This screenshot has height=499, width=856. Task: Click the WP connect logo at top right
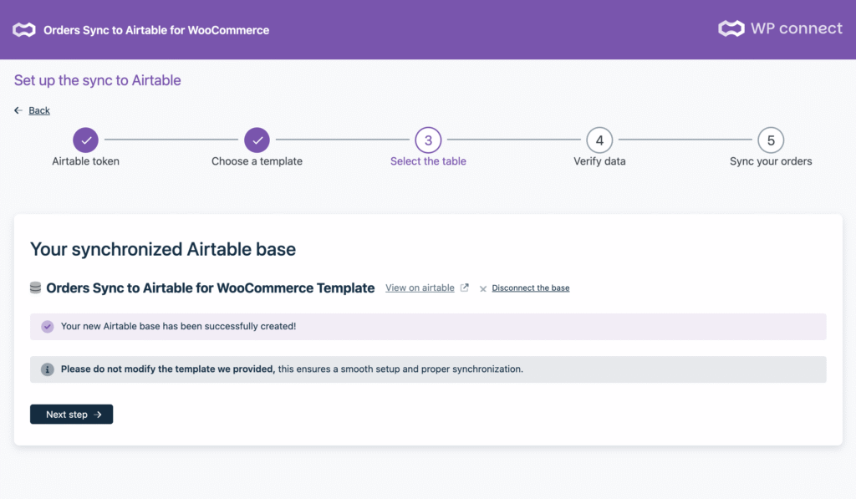tap(780, 28)
